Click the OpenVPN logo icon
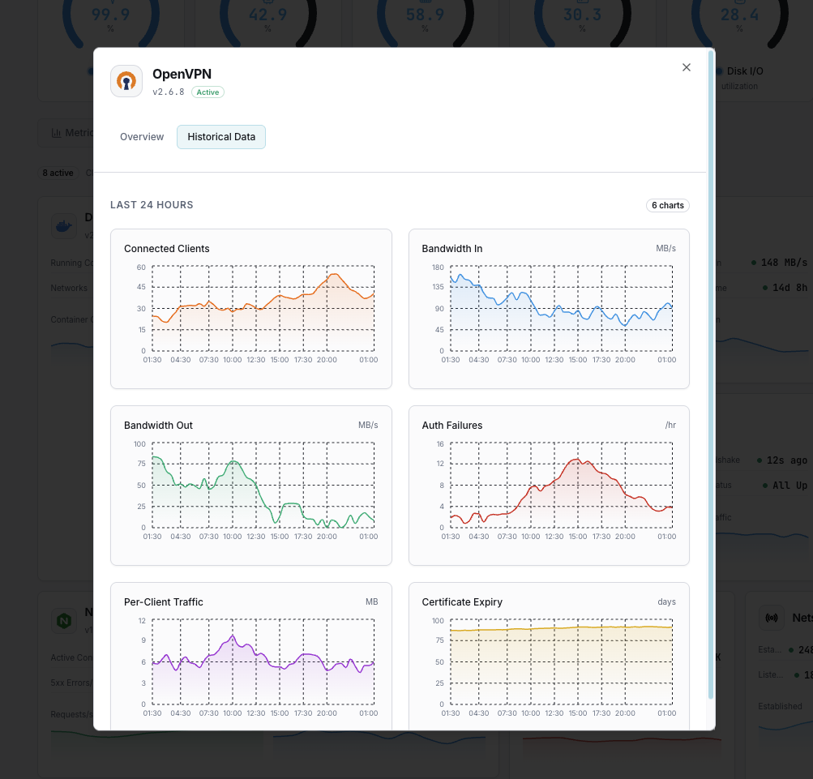Image resolution: width=813 pixels, height=779 pixels. pyautogui.click(x=126, y=80)
